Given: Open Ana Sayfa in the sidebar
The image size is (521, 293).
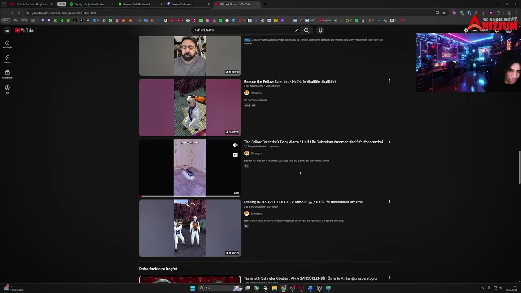Looking at the screenshot, I should pyautogui.click(x=7, y=44).
